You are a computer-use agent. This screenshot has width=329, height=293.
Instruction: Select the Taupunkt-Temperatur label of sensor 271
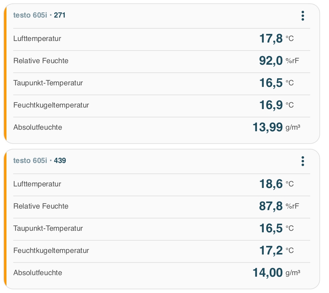click(x=48, y=83)
